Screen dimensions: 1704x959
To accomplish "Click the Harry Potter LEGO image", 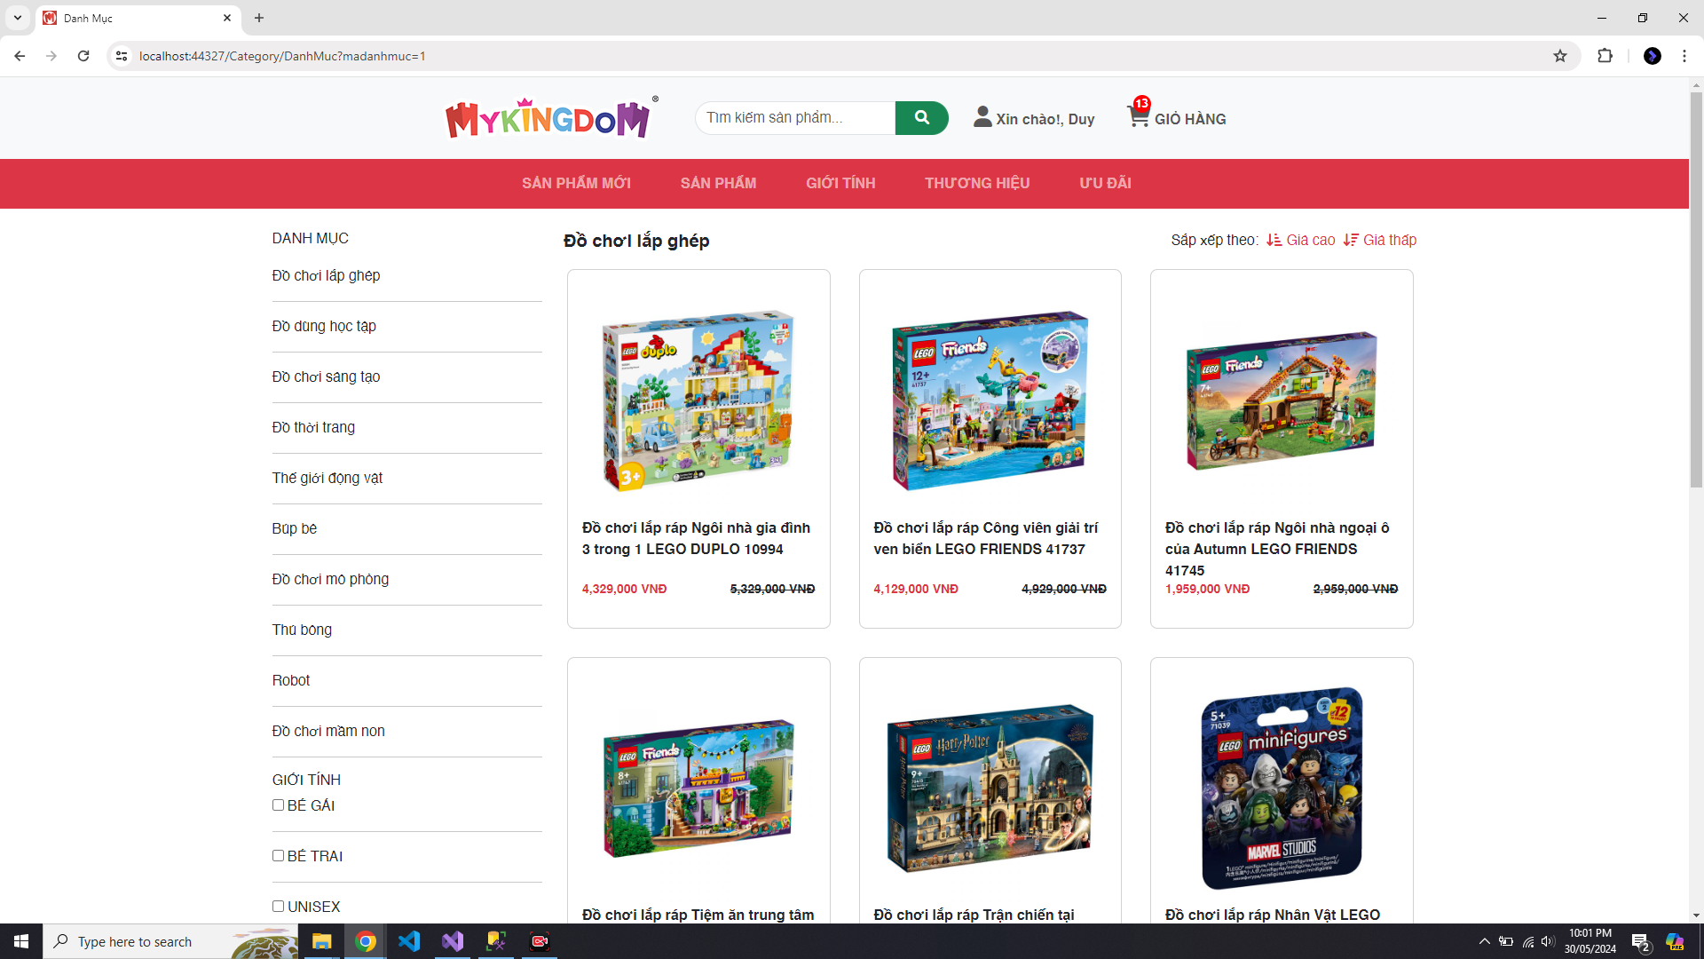I will pos(990,789).
